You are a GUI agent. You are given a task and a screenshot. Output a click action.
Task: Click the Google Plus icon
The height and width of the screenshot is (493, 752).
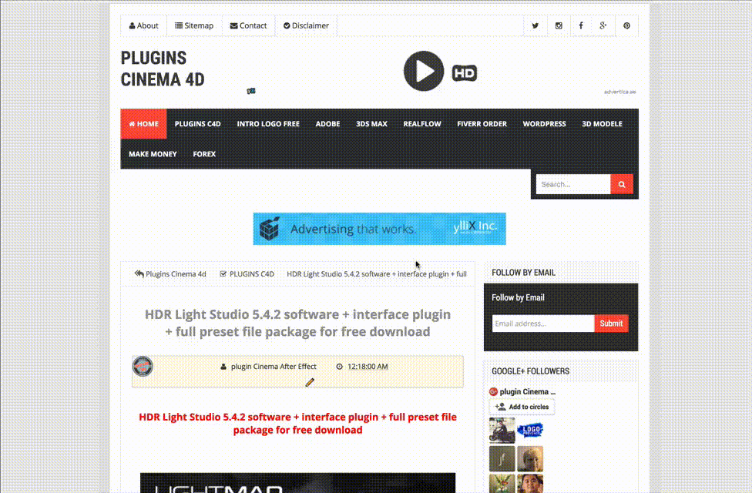(x=603, y=25)
